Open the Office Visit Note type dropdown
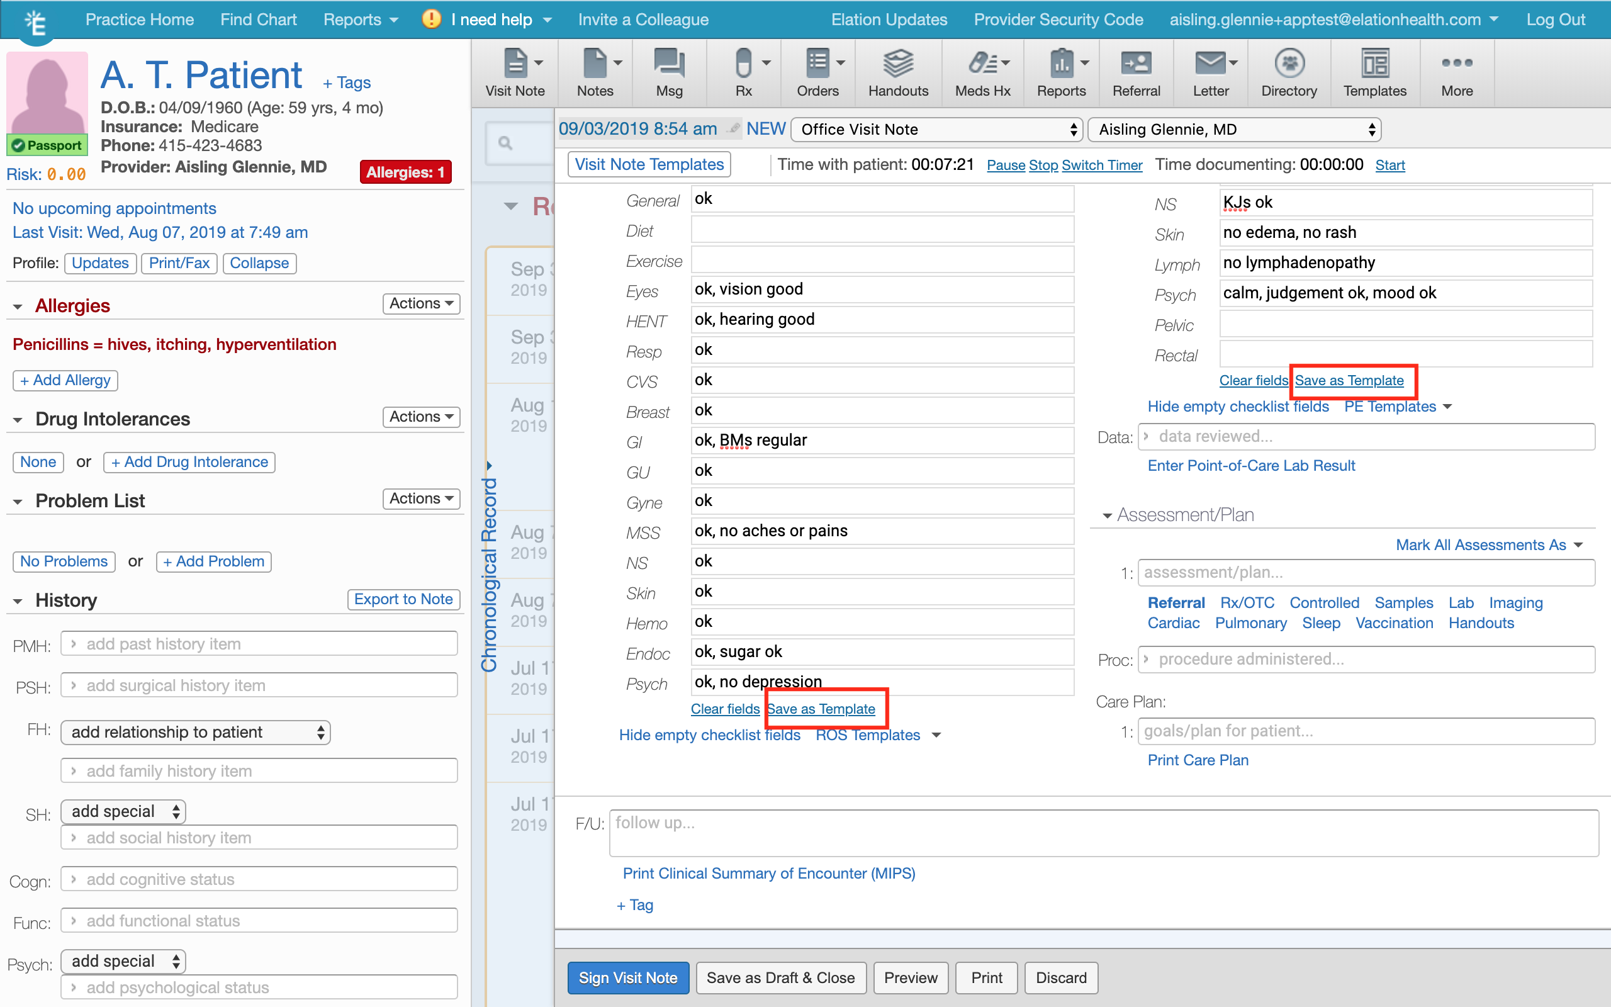 936,129
